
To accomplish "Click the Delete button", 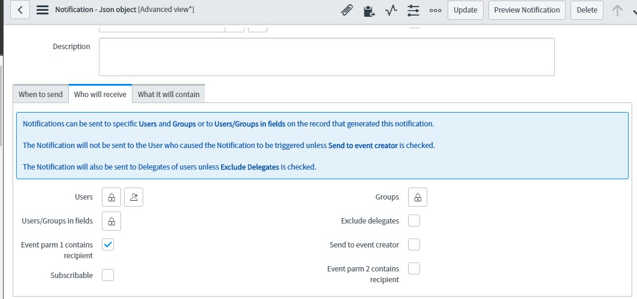I will pos(587,10).
